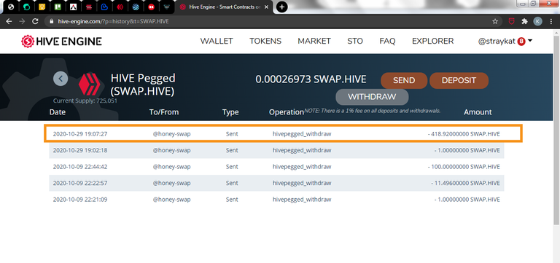Go to the MARKET page

(x=314, y=41)
